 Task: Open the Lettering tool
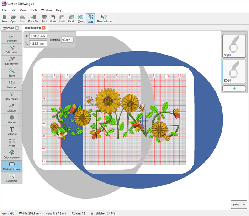coord(12,131)
